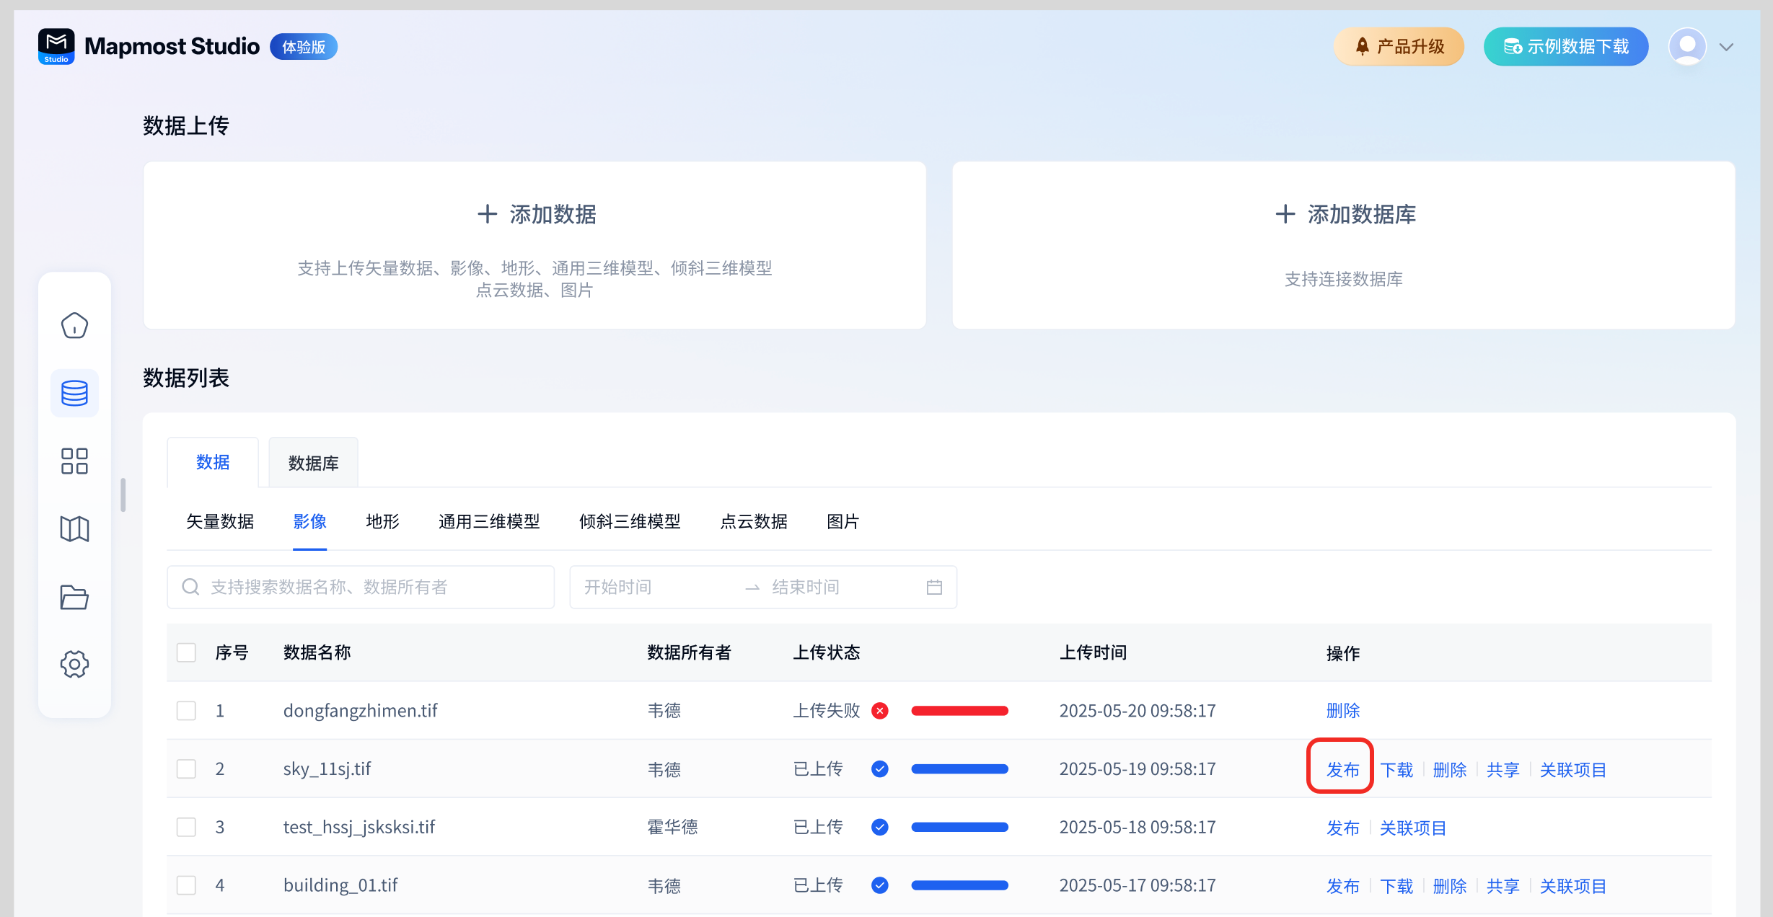Open the calendar icon in date range
The image size is (1773, 917).
coord(934,587)
